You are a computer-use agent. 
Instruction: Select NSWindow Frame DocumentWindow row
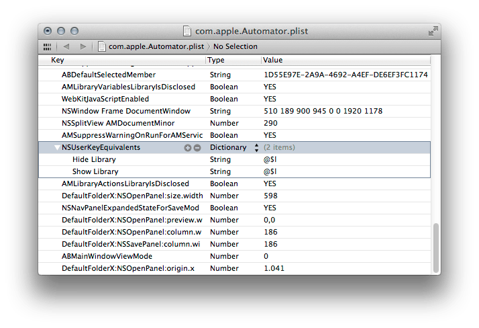point(234,111)
